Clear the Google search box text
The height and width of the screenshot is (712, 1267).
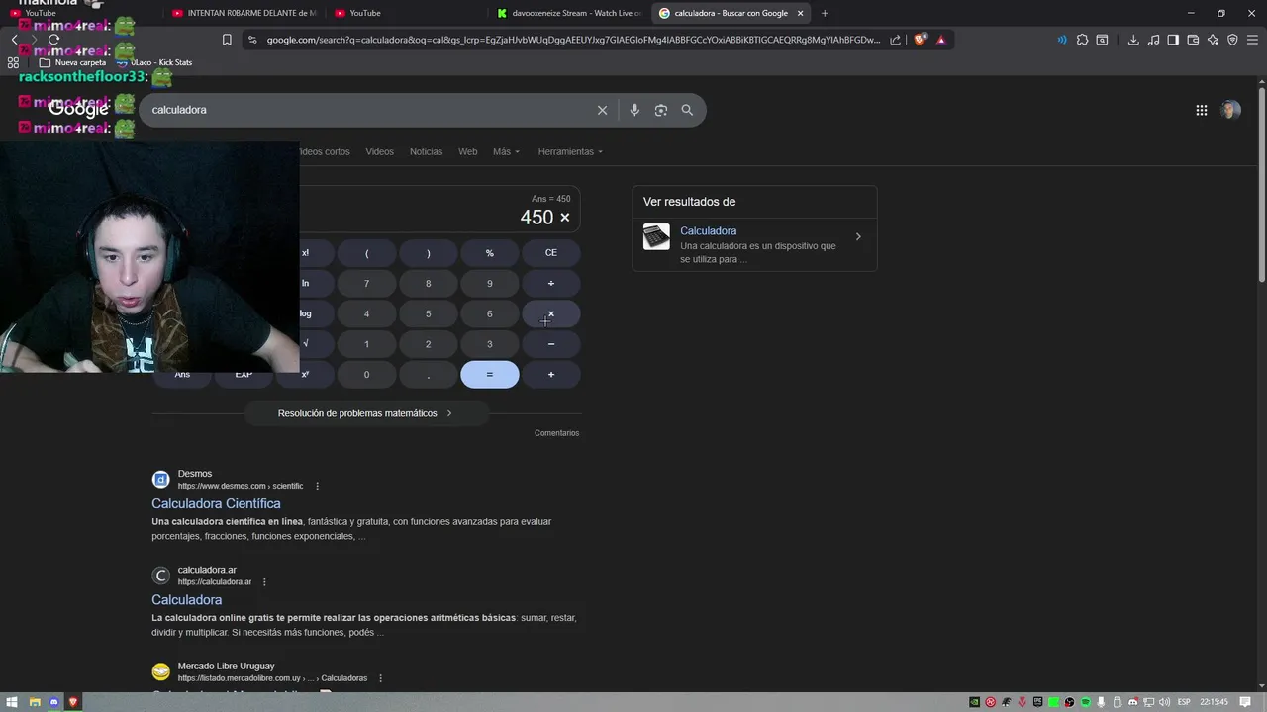click(x=602, y=110)
